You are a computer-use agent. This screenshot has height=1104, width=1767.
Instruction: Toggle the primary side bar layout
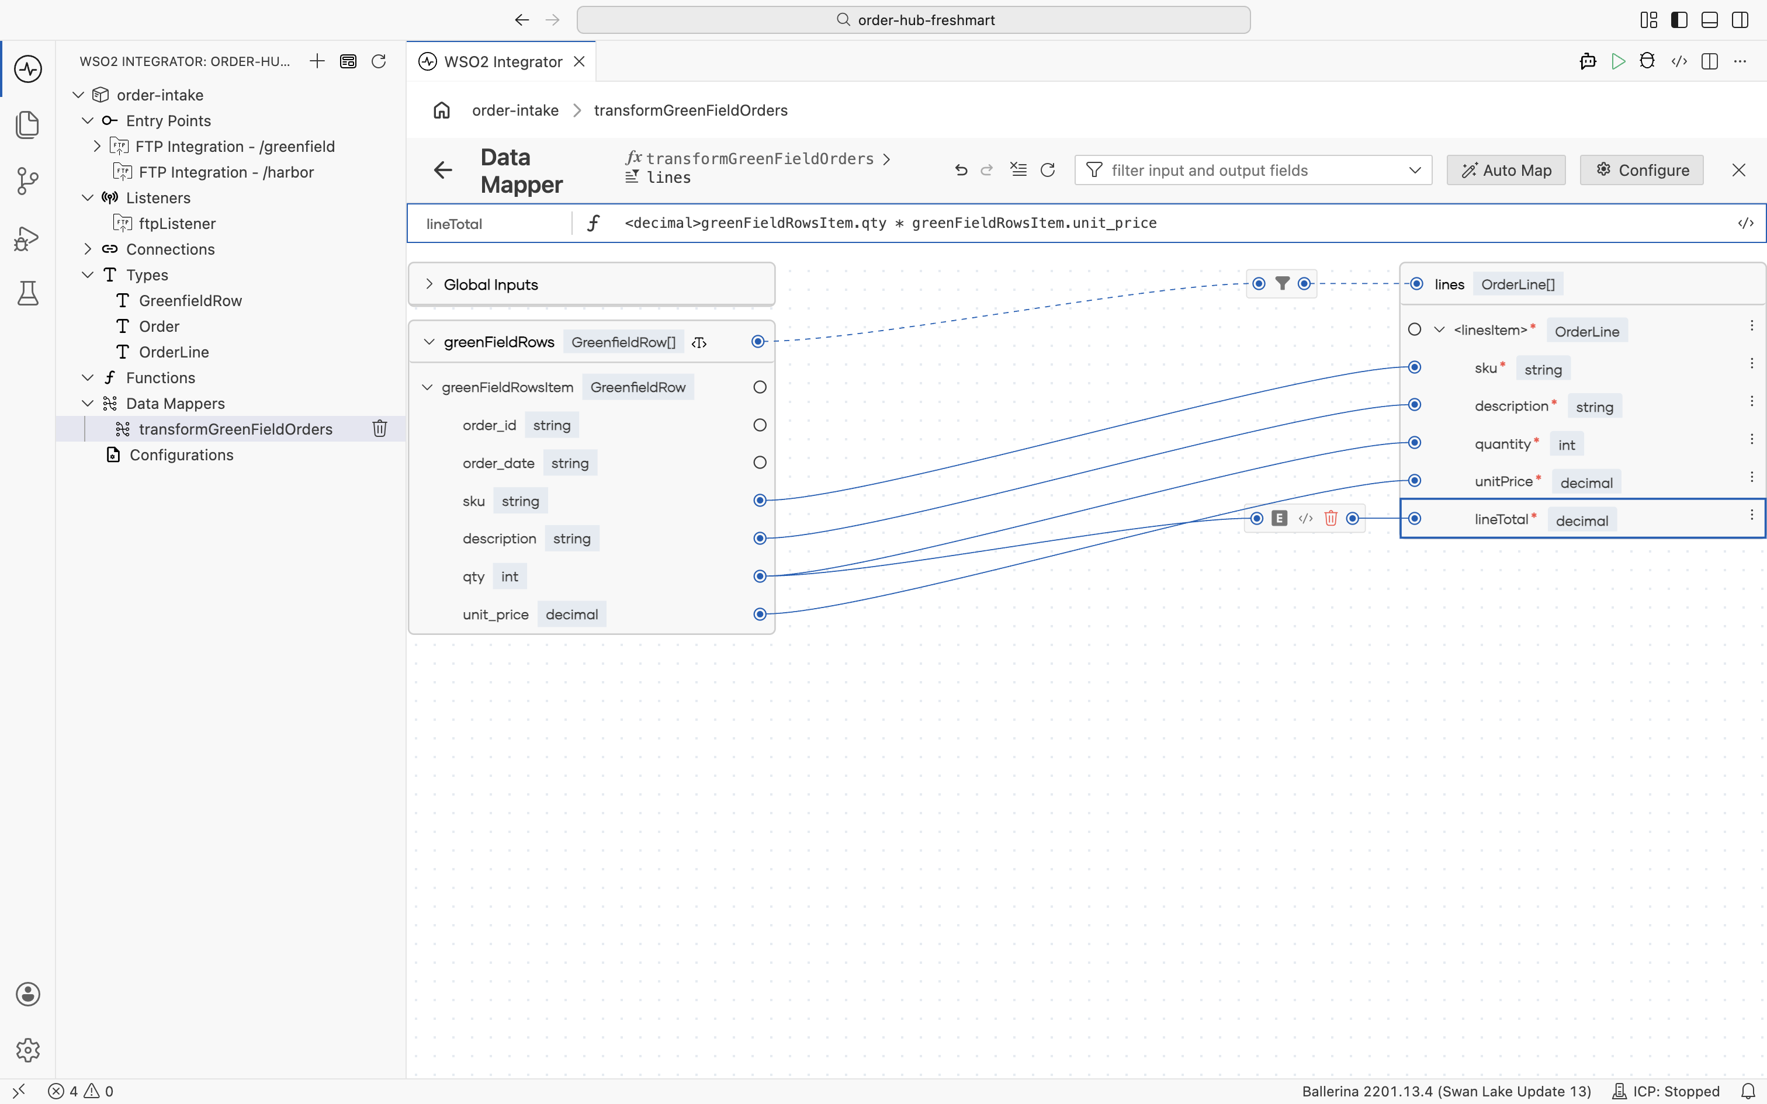click(x=1679, y=20)
